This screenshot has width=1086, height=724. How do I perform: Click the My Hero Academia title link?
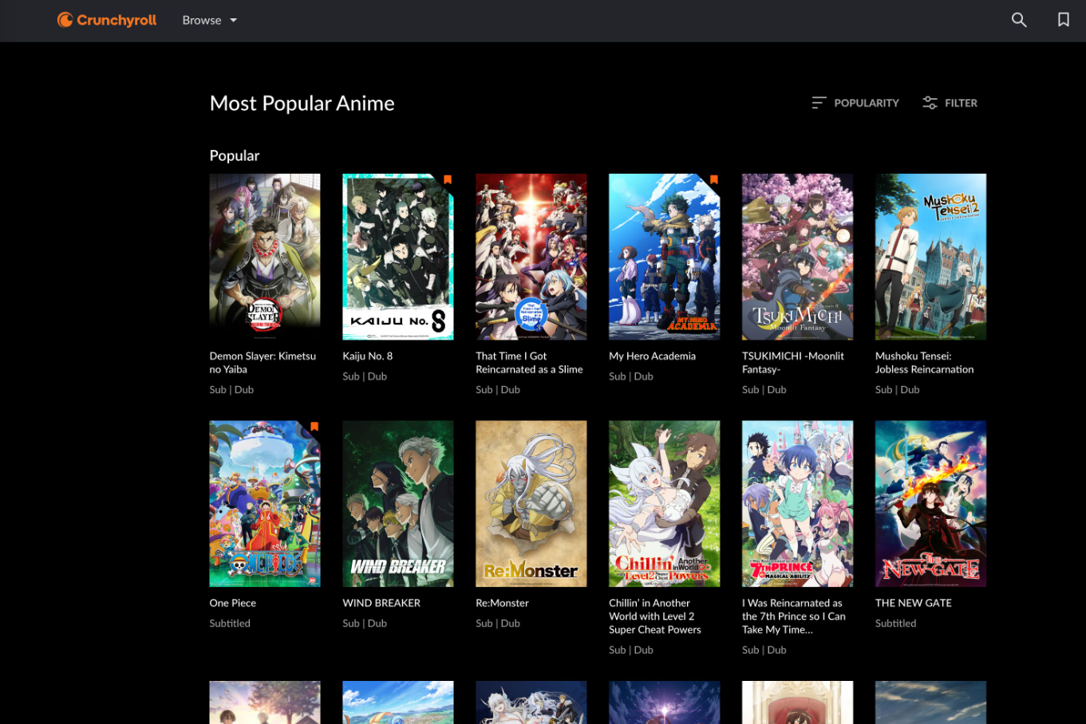click(x=652, y=356)
